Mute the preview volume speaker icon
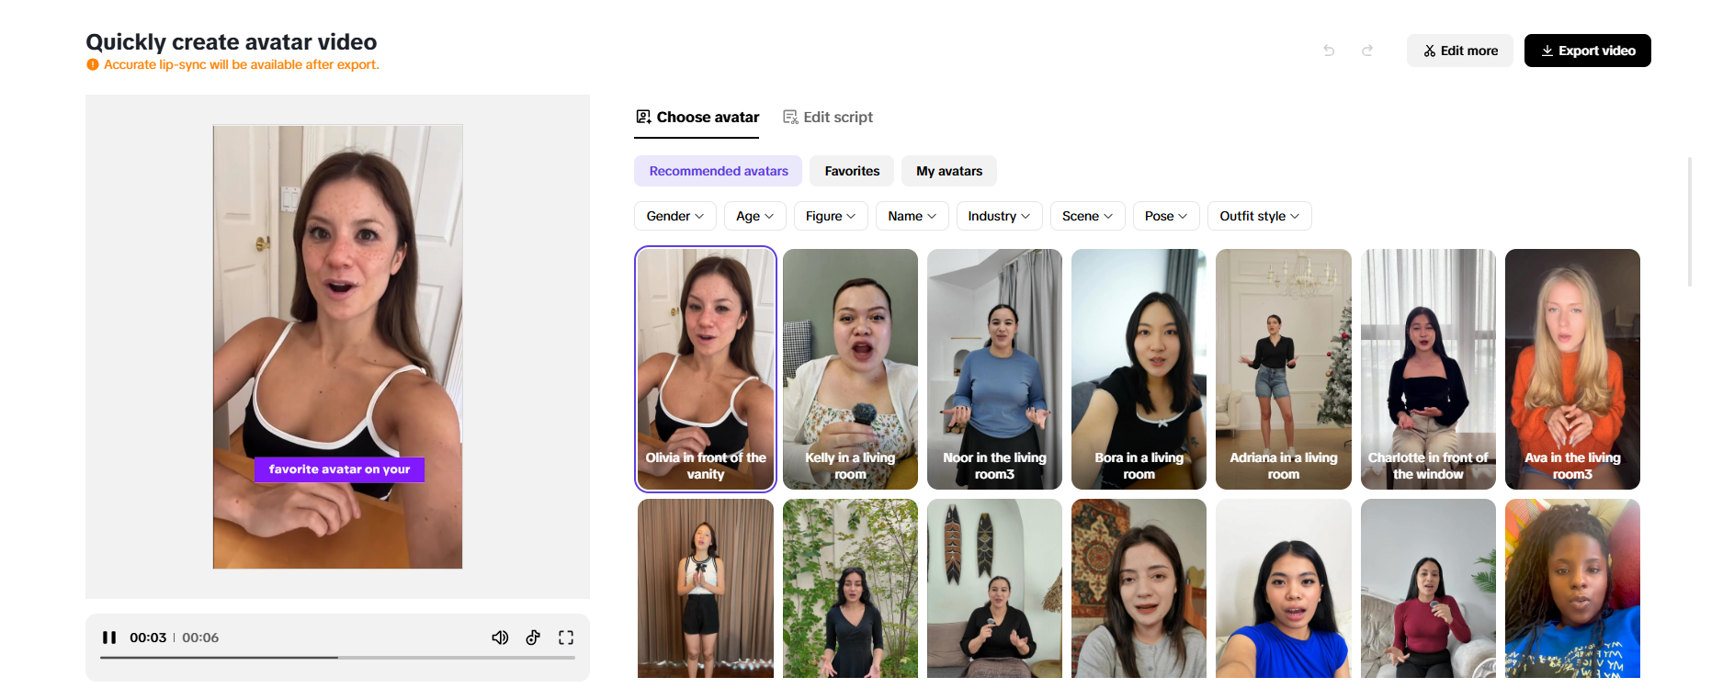This screenshot has width=1734, height=700. coord(500,638)
